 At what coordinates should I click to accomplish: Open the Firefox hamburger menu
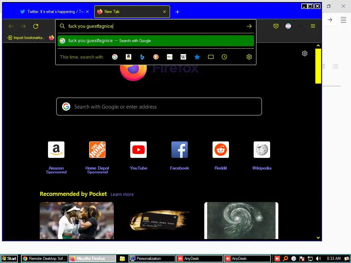(313, 26)
